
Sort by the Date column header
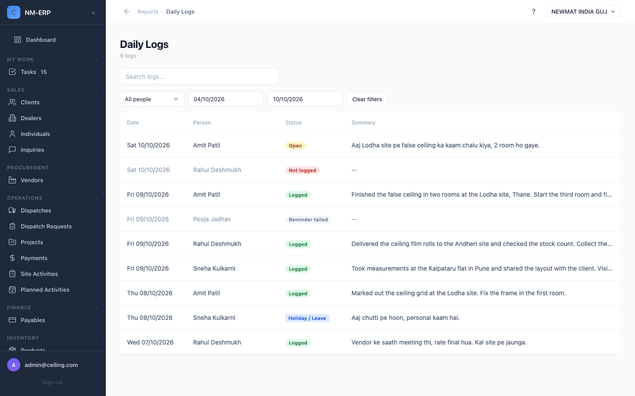(x=133, y=123)
